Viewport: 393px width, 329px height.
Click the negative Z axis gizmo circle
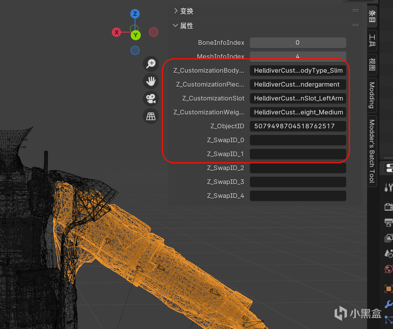click(x=135, y=50)
